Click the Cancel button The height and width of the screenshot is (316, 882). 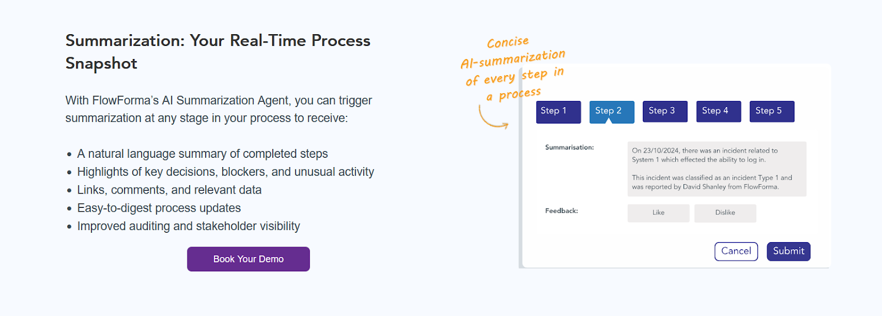click(736, 251)
